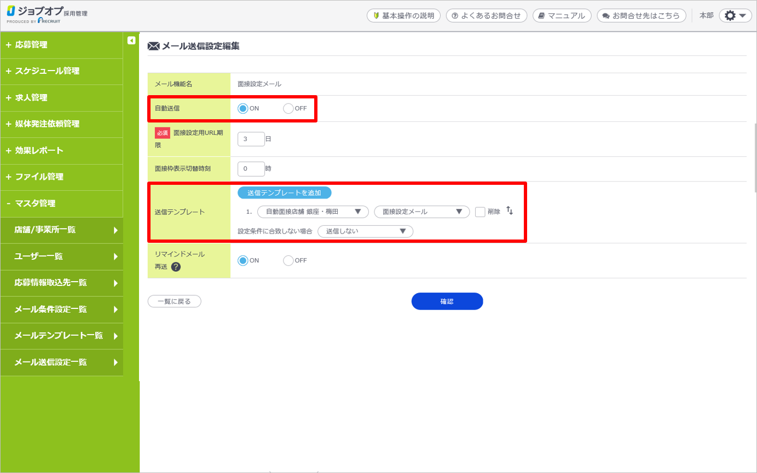The height and width of the screenshot is (473, 757).
Task: Click the 面接設定用URL期限 days field
Action: pos(251,139)
